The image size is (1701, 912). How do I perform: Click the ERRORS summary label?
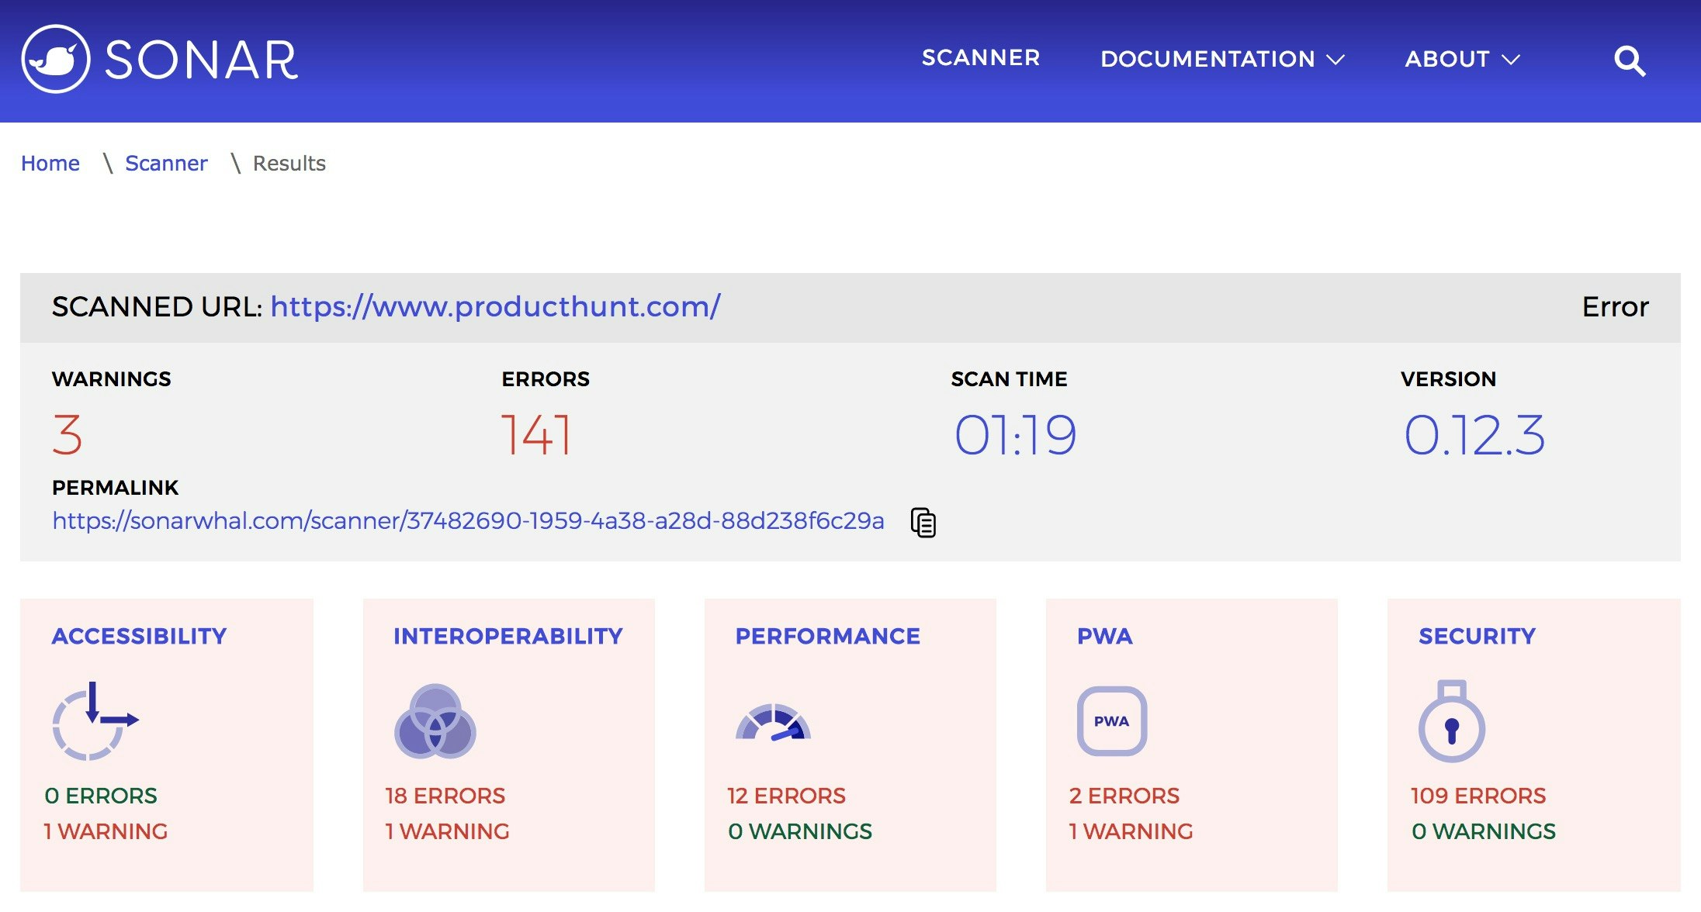pyautogui.click(x=546, y=379)
